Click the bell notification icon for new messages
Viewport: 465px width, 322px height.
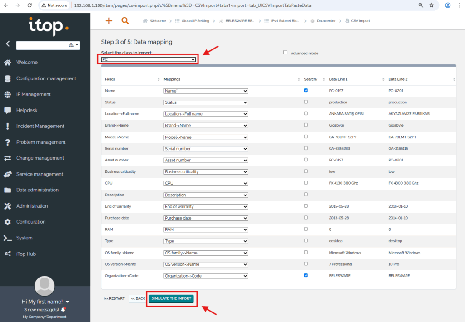click(x=63, y=310)
